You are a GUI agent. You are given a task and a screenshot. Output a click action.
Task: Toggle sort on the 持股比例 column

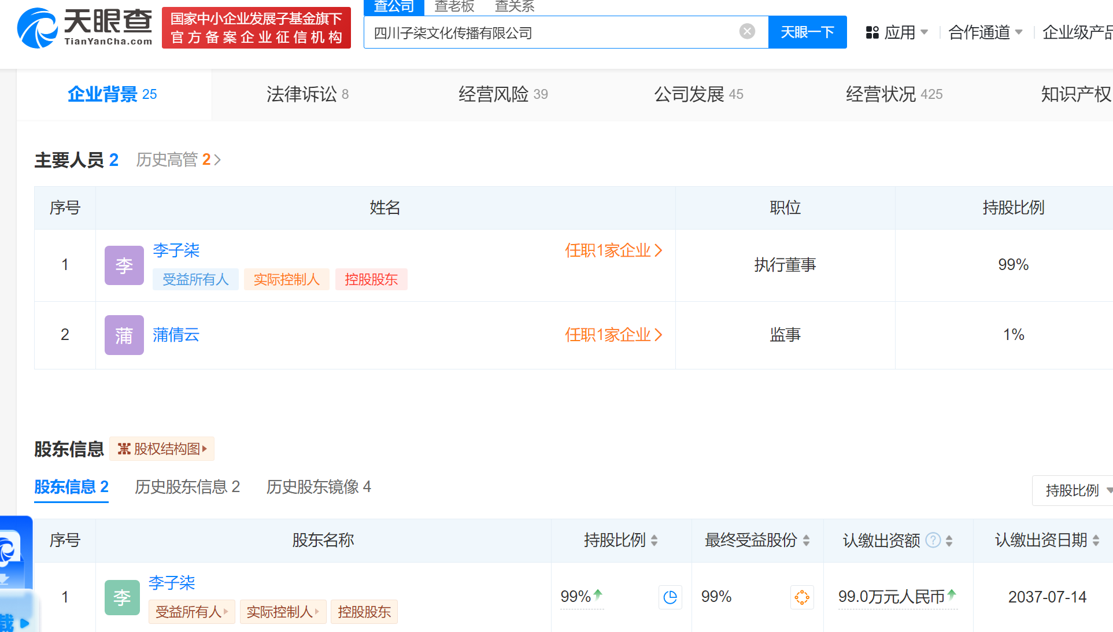tap(654, 540)
